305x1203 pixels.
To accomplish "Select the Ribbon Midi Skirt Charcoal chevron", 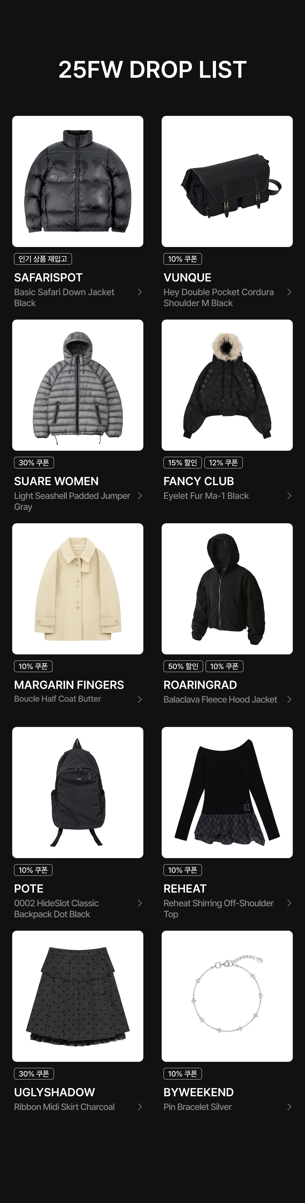I will tap(140, 1106).
